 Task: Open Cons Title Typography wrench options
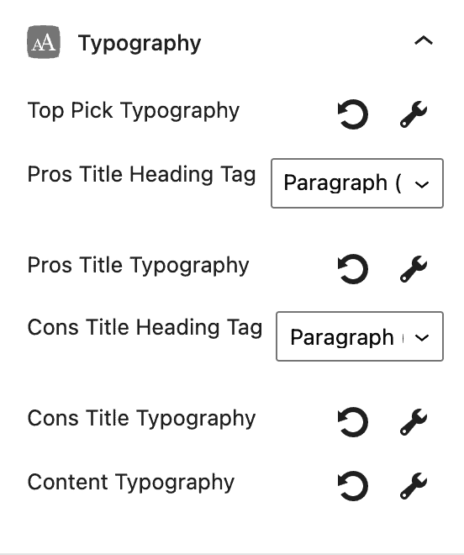(414, 422)
